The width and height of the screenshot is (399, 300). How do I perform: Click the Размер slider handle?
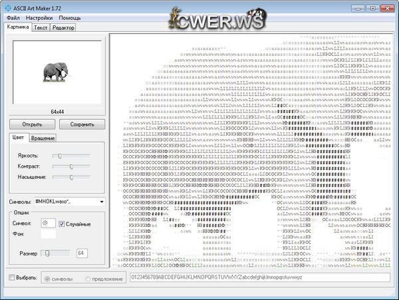tap(47, 253)
